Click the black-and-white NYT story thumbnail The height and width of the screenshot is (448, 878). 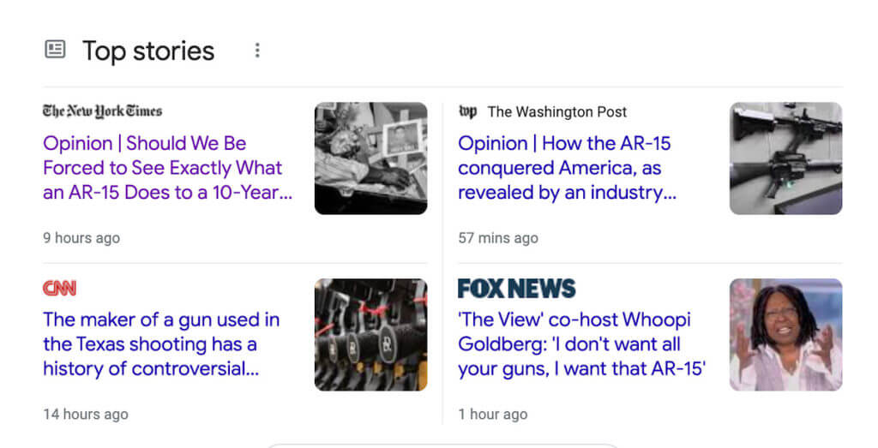point(370,158)
